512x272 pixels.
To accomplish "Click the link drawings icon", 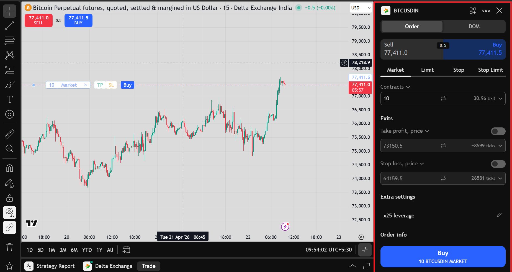I will click(10, 227).
